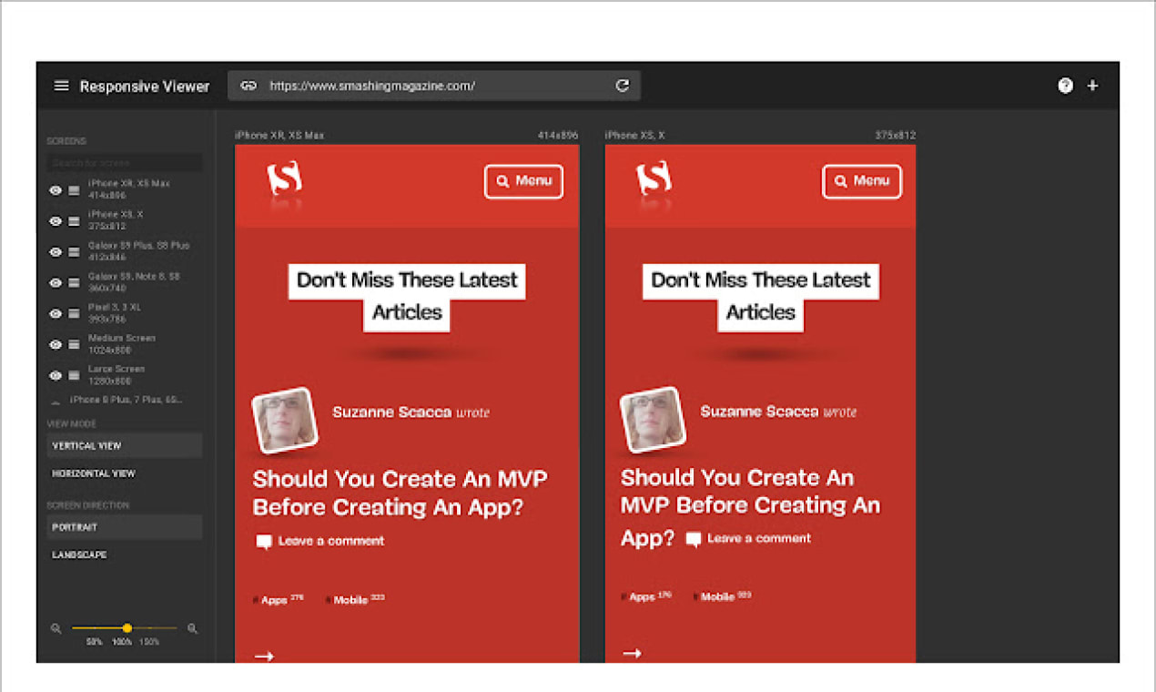Click Leave a comment in iPhone XS preview
The image size is (1156, 692).
click(747, 538)
